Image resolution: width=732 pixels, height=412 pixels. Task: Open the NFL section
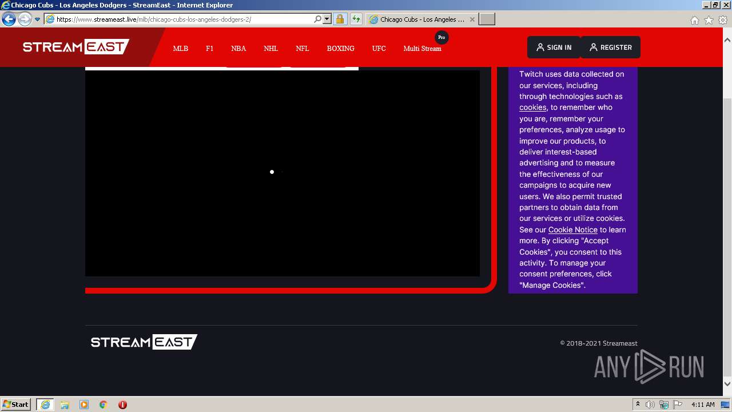click(303, 49)
